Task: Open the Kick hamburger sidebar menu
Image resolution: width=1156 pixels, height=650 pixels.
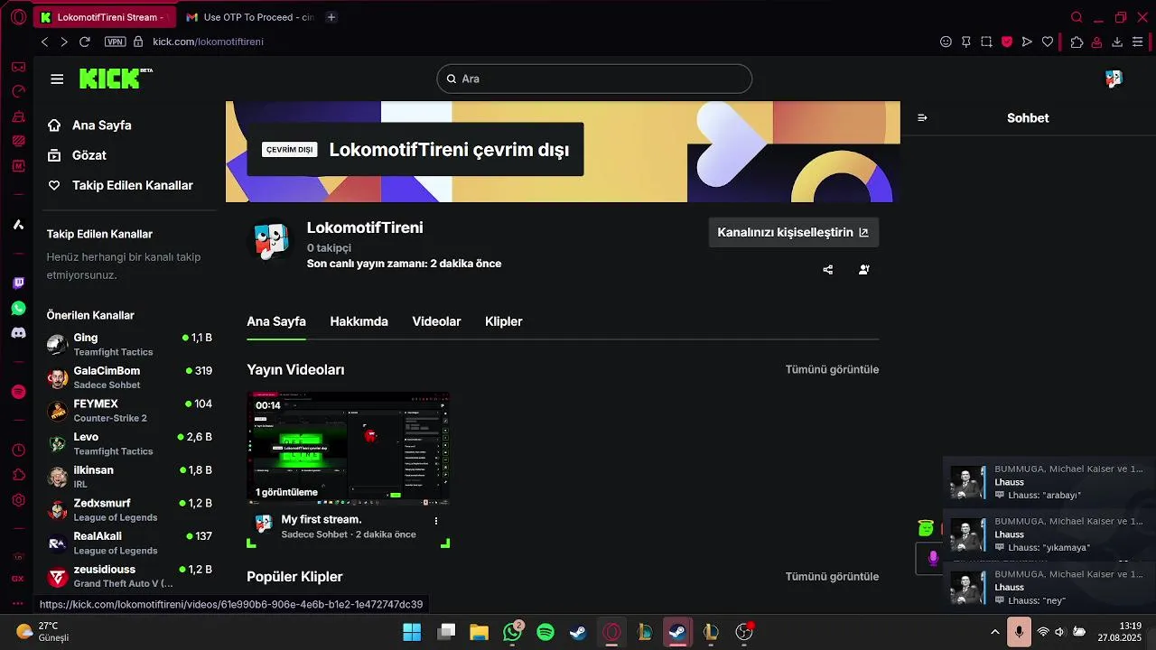Action: point(57,79)
